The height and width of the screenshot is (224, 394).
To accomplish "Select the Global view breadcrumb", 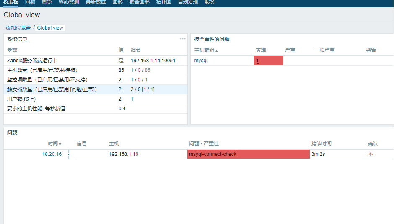I will tap(50, 28).
